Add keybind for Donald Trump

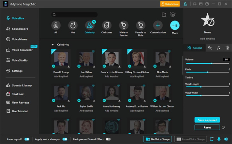point(61,76)
